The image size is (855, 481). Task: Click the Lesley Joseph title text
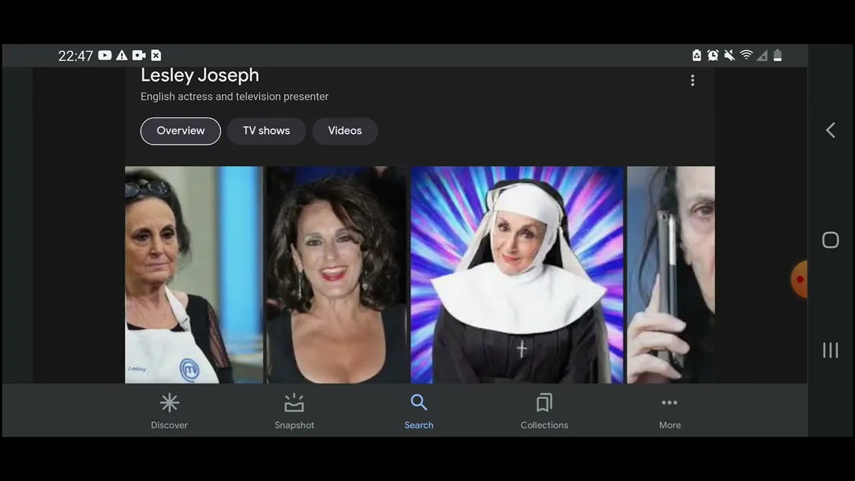200,75
